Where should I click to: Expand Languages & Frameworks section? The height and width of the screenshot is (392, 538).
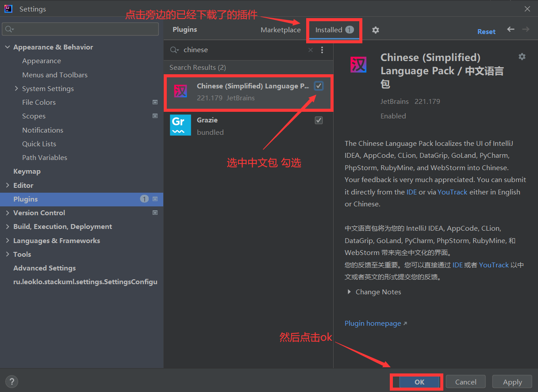tap(8, 240)
